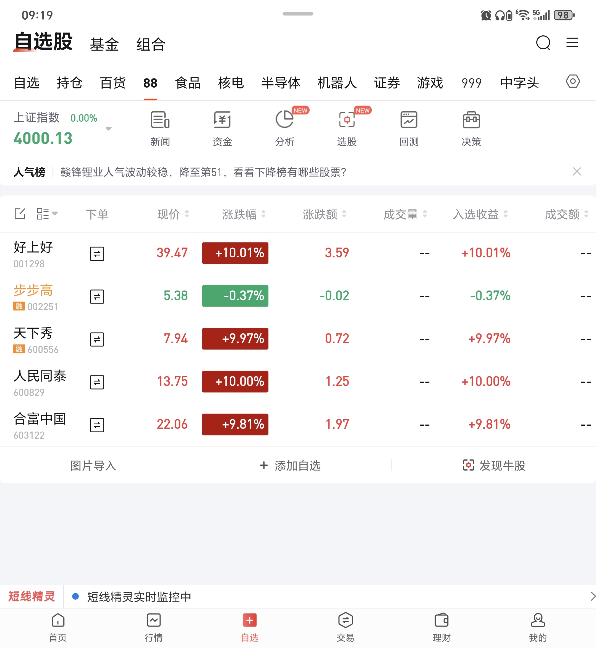Image resolution: width=596 pixels, height=648 pixels.
Task: Open the 分析 analysis pie icon
Action: 284,120
